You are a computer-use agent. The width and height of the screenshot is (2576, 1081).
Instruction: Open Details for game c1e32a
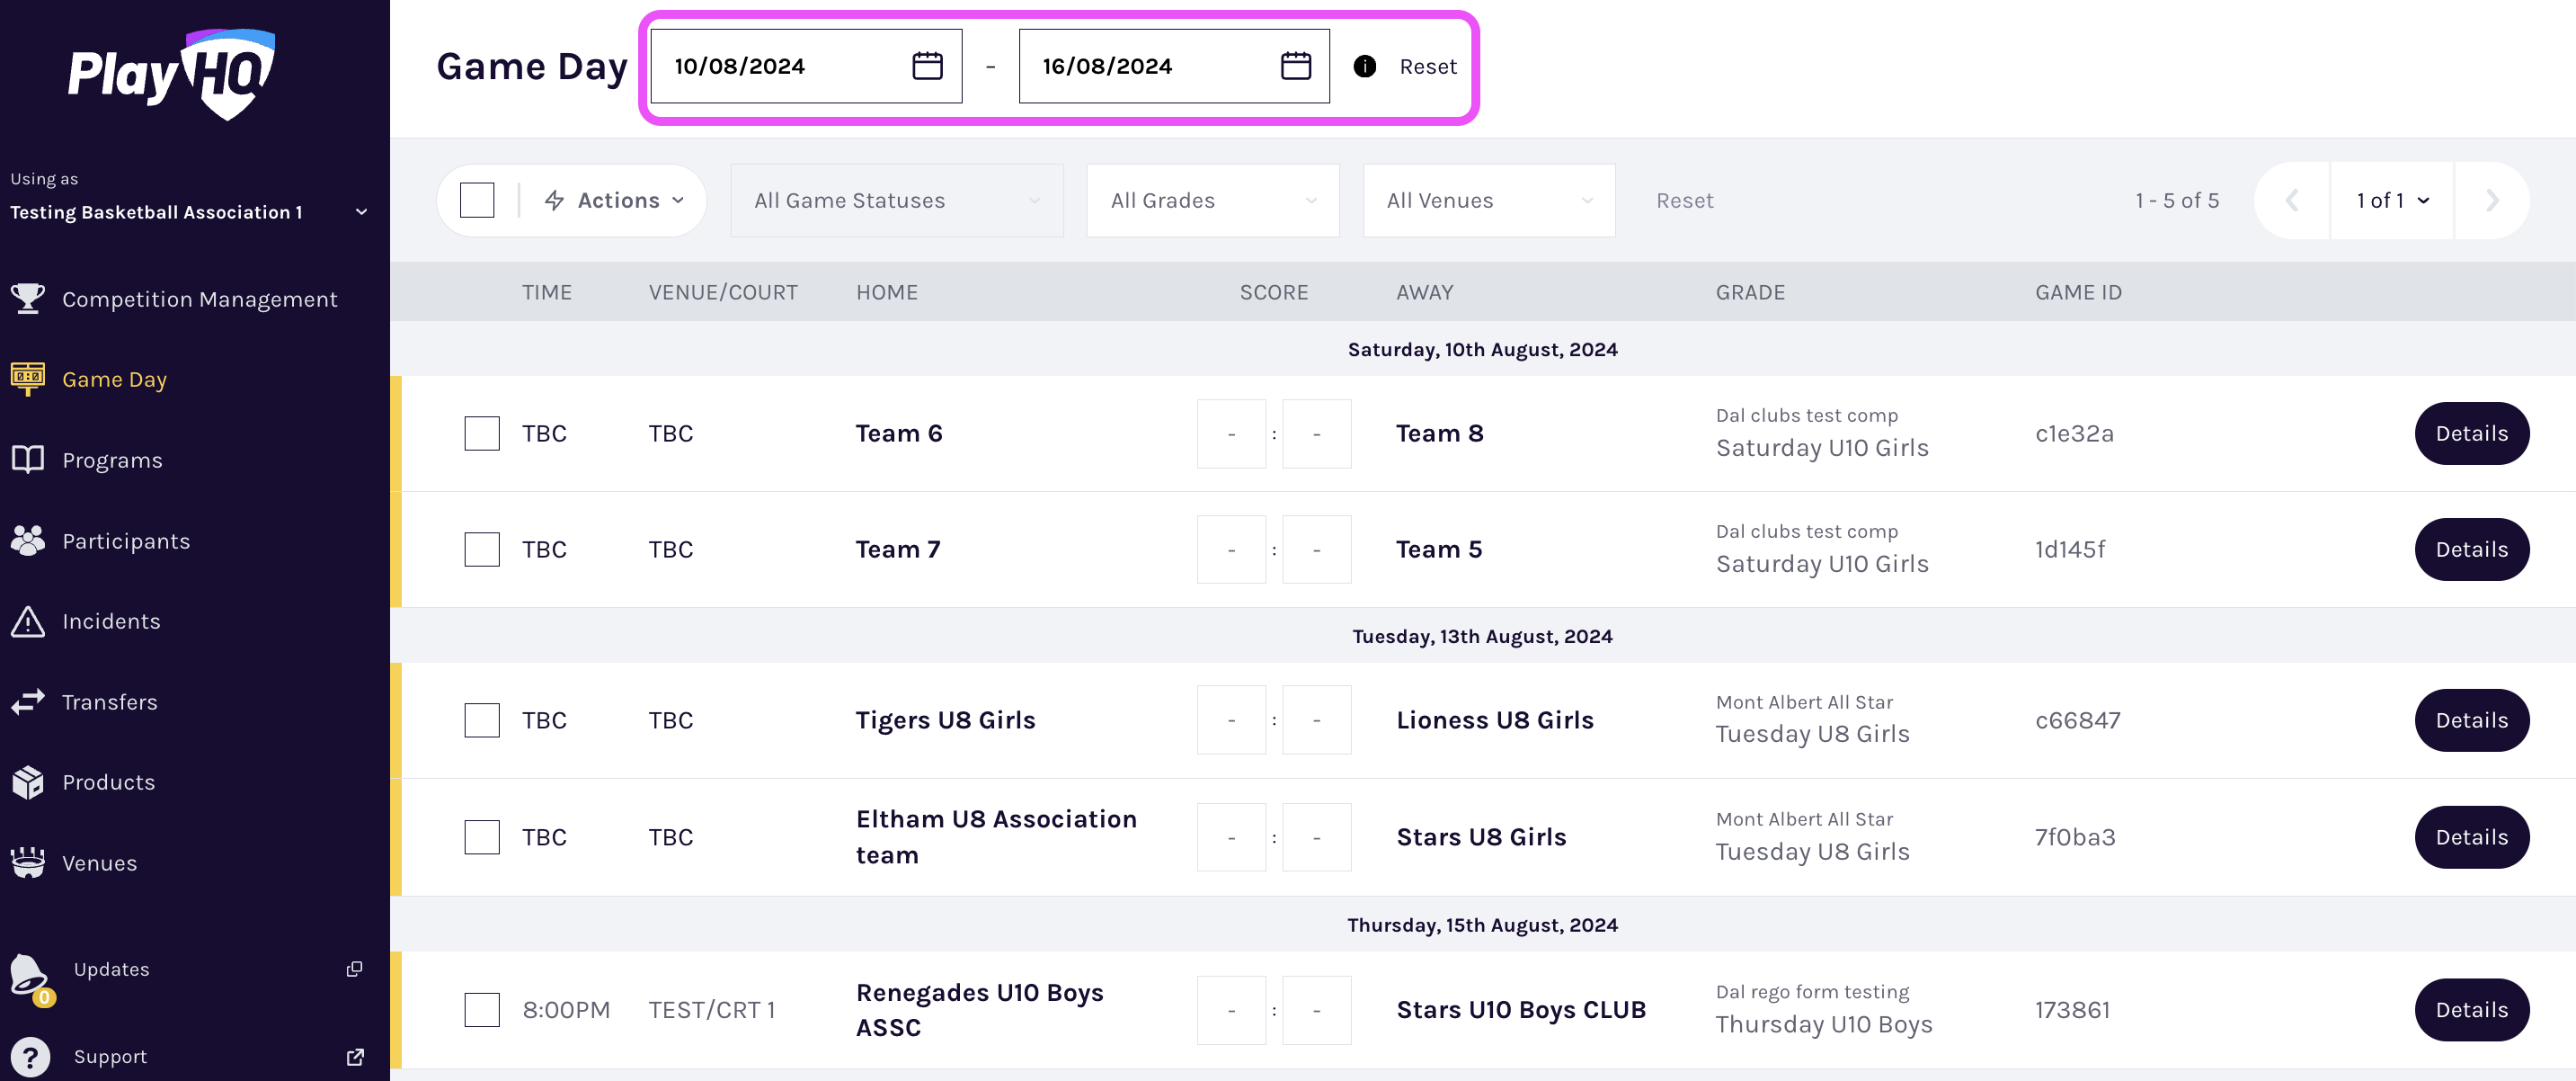pyautogui.click(x=2470, y=433)
